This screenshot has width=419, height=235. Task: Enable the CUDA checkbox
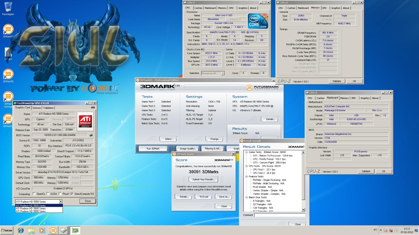click(48, 194)
